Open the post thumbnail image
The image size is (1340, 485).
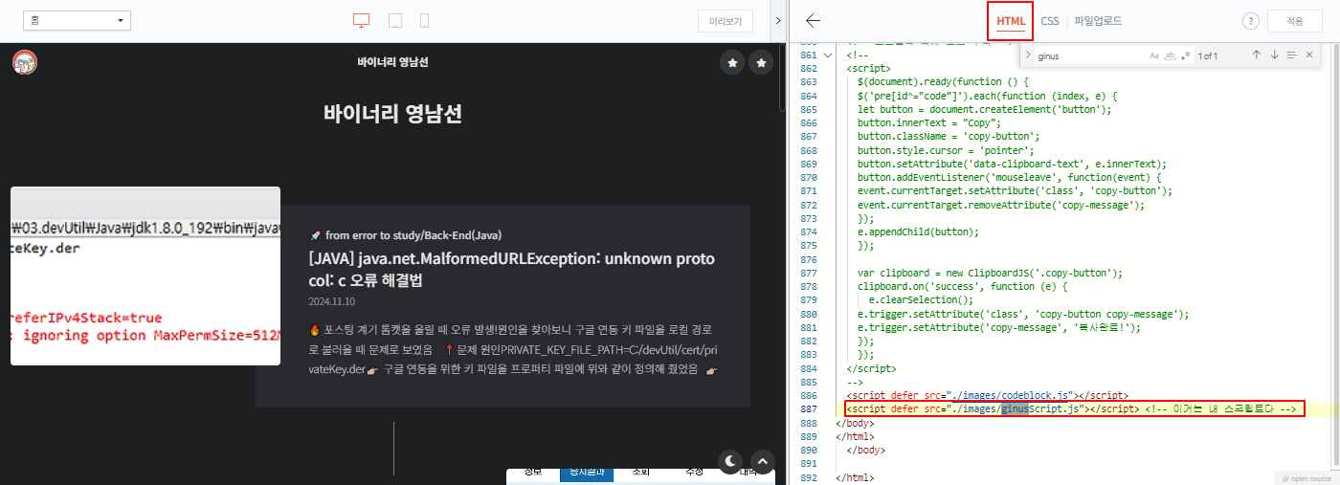145,276
